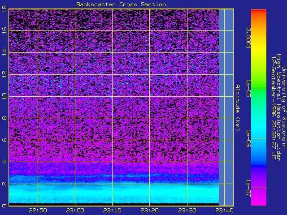The image size is (287, 215).
Task: Select the 22:50 time axis label
Action: tap(38, 211)
